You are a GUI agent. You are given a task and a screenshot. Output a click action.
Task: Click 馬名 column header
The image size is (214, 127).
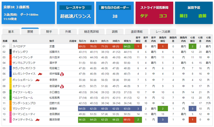click(x=15, y=41)
